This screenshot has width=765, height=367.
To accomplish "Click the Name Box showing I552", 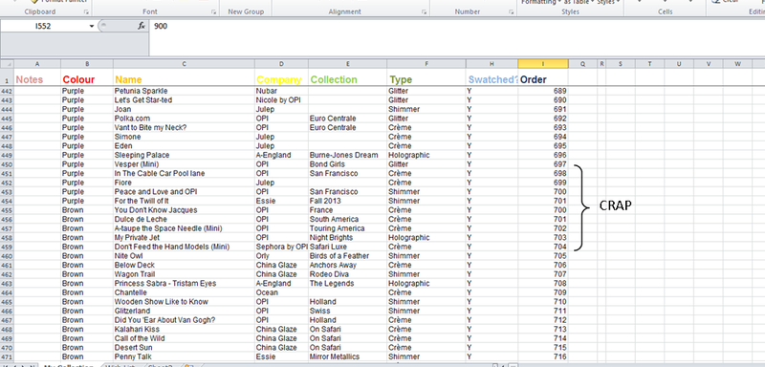I will coord(44,27).
